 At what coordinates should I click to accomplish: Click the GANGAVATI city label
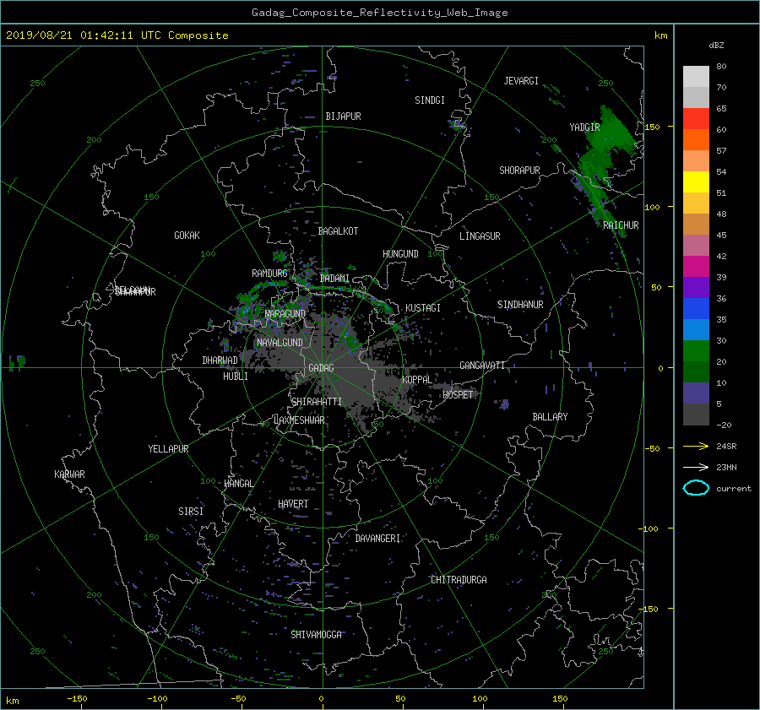coord(482,365)
